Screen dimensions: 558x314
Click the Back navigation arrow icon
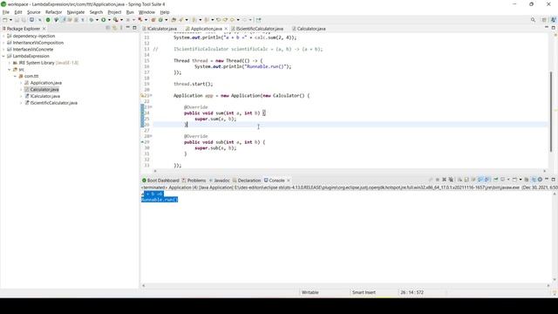(232, 20)
